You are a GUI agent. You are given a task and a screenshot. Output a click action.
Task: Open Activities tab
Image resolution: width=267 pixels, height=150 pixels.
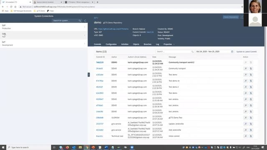(x=125, y=44)
